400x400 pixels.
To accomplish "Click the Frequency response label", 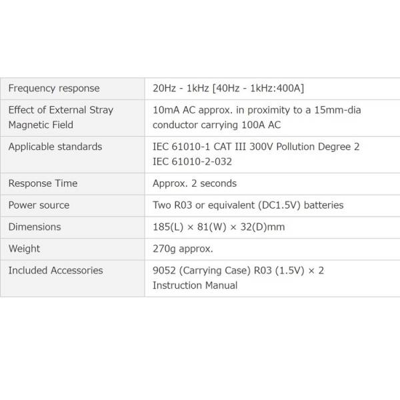I will pyautogui.click(x=54, y=89).
